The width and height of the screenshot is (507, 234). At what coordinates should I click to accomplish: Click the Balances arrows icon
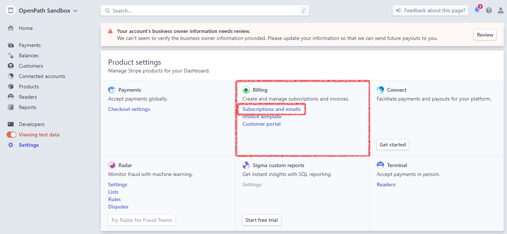pos(11,55)
